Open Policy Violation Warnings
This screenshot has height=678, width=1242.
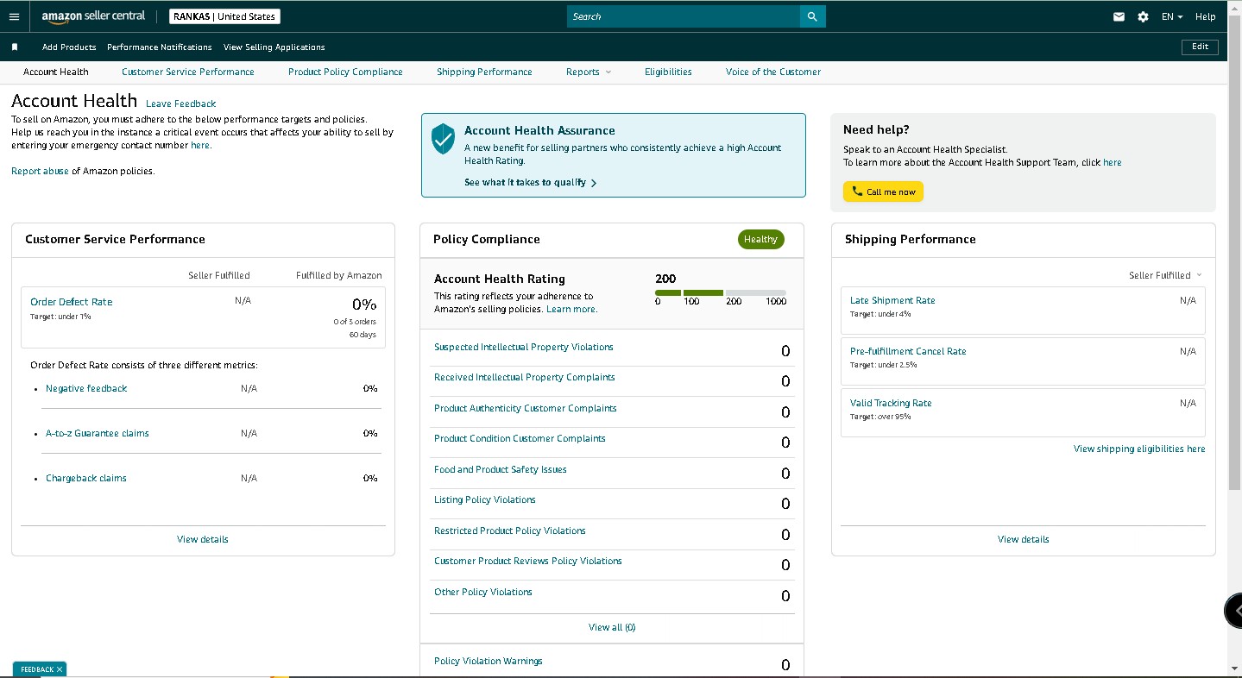[489, 661]
